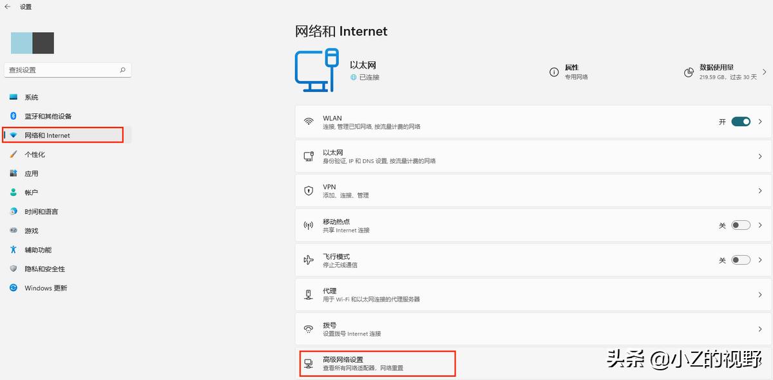Expand the VPN row chevron

tap(759, 191)
